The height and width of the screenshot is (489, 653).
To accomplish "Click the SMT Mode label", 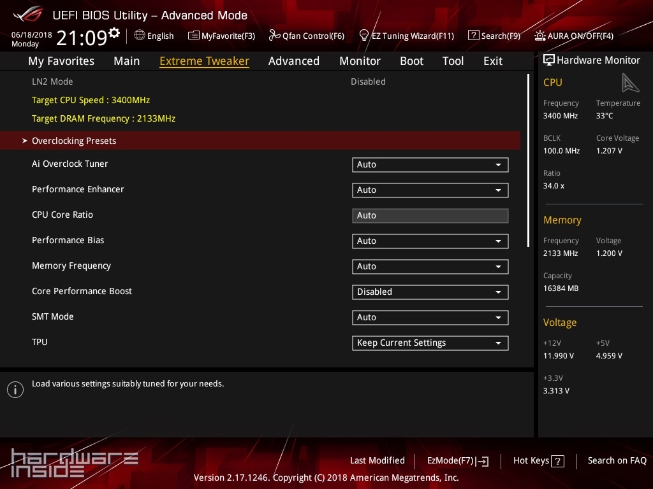I will tap(52, 316).
